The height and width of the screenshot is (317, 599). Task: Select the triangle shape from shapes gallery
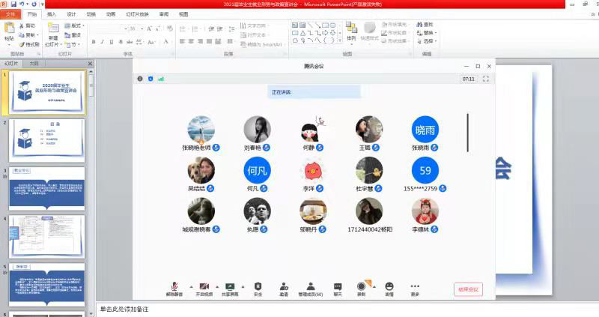(x=302, y=33)
